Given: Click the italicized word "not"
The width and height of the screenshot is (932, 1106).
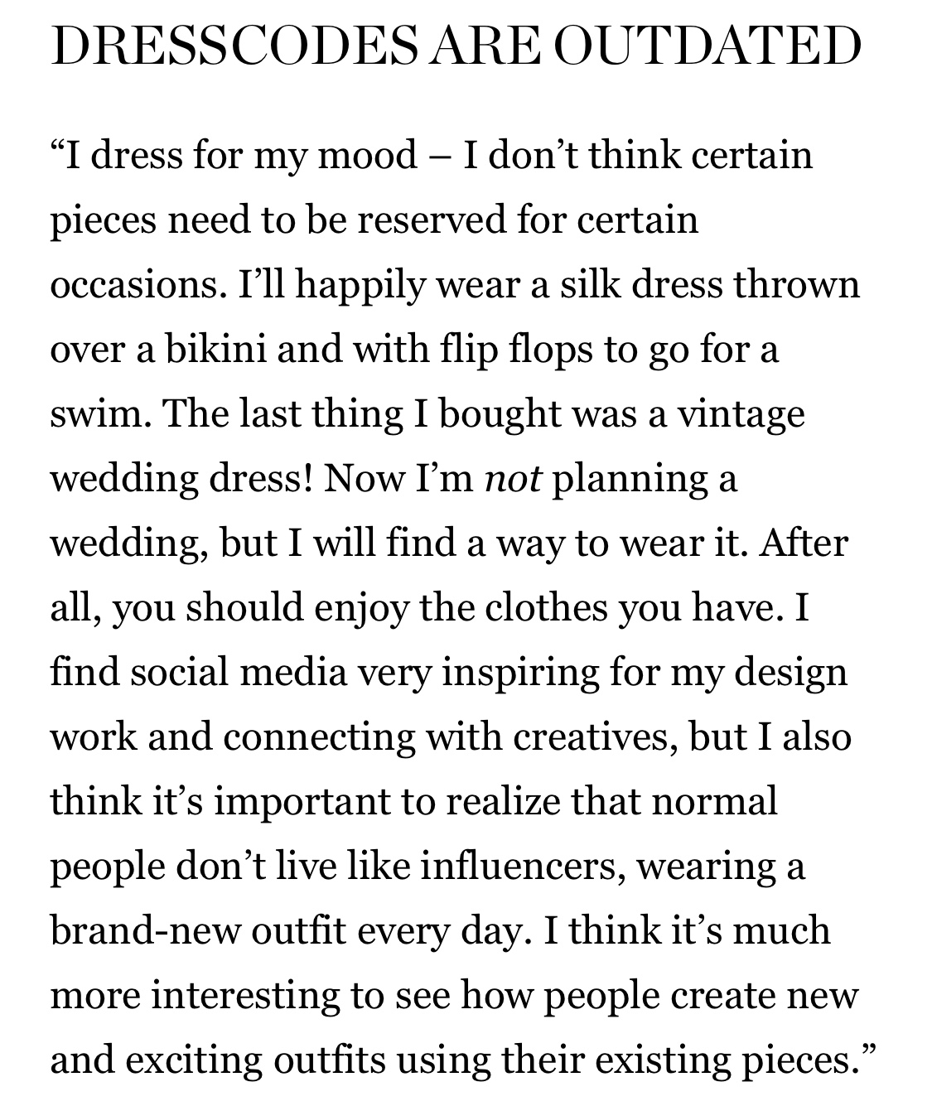Looking at the screenshot, I should tap(512, 480).
